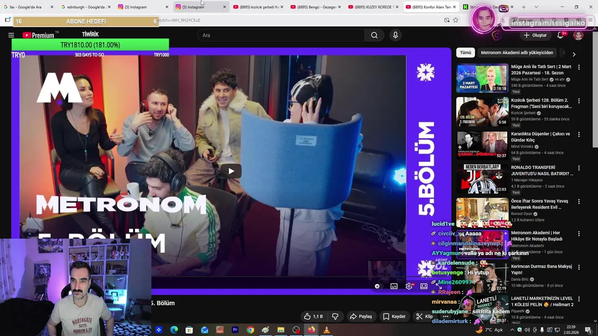The width and height of the screenshot is (598, 336).
Task: Click Mind Vorteks channel name
Action: click(522, 147)
